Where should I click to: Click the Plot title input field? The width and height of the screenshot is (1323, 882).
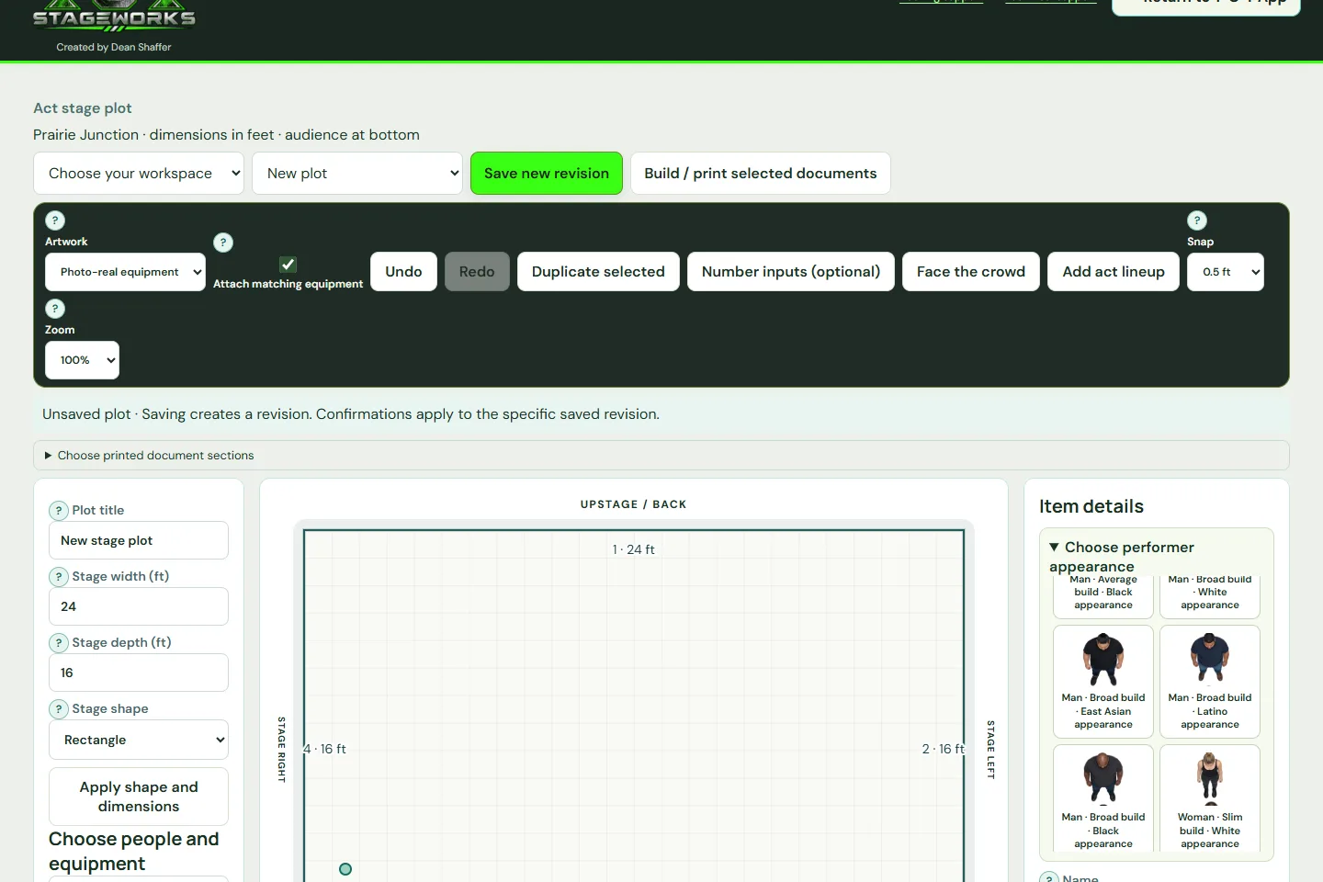click(x=139, y=540)
